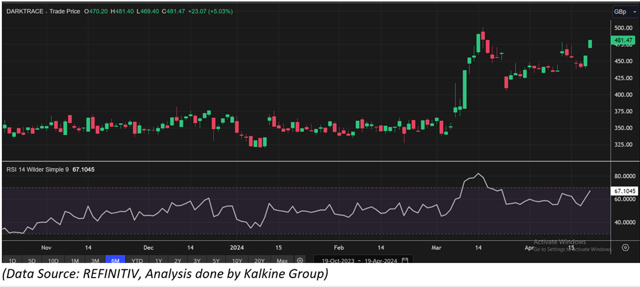The height and width of the screenshot is (287, 640).
Task: Show the YTD range
Action: click(x=137, y=261)
